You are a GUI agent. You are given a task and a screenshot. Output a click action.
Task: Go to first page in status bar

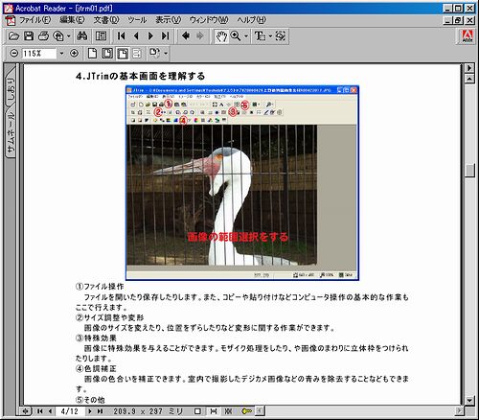click(40, 411)
